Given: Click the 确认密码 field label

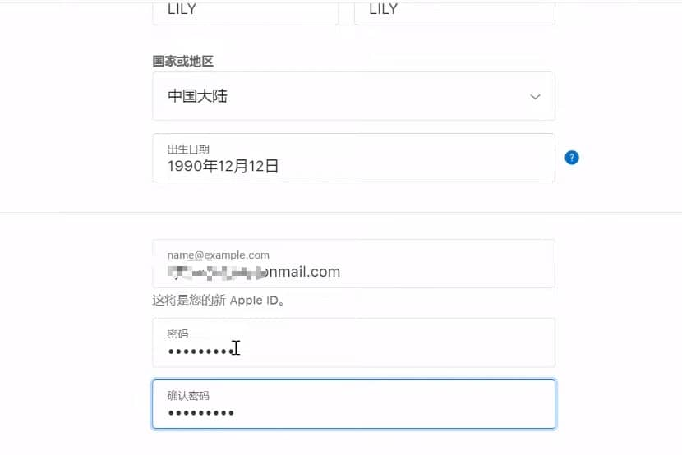Looking at the screenshot, I should 188,396.
